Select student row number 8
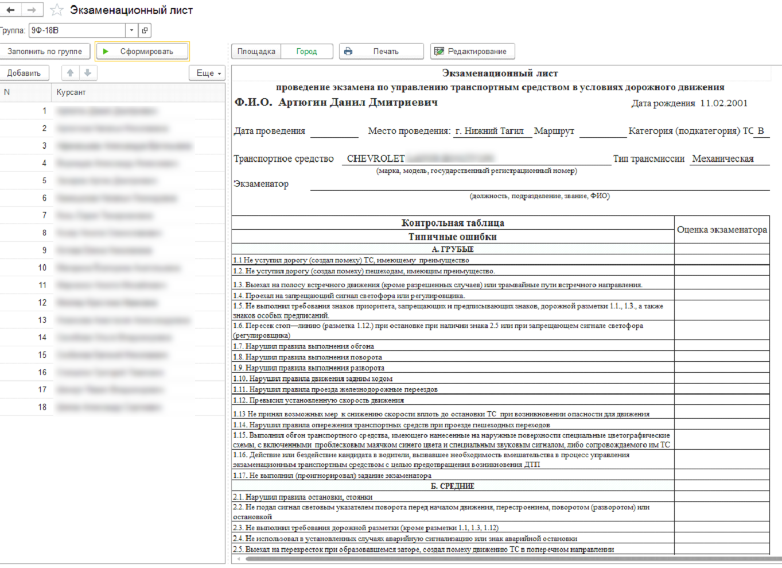 112,233
